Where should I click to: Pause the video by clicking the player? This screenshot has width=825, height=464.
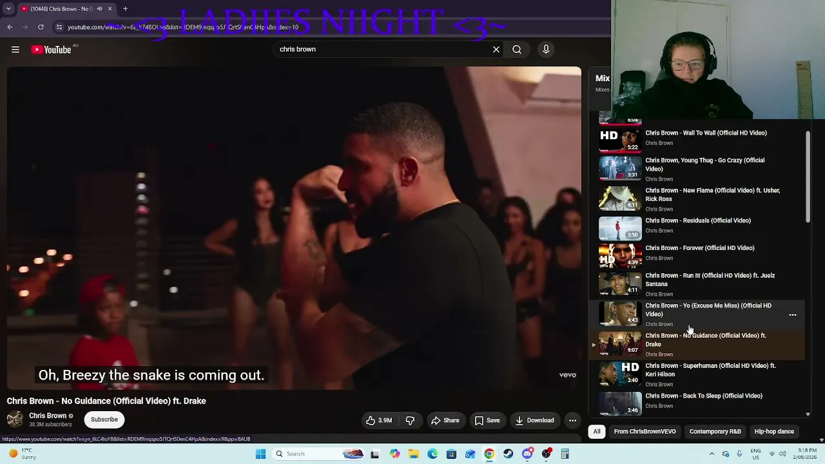tap(294, 228)
